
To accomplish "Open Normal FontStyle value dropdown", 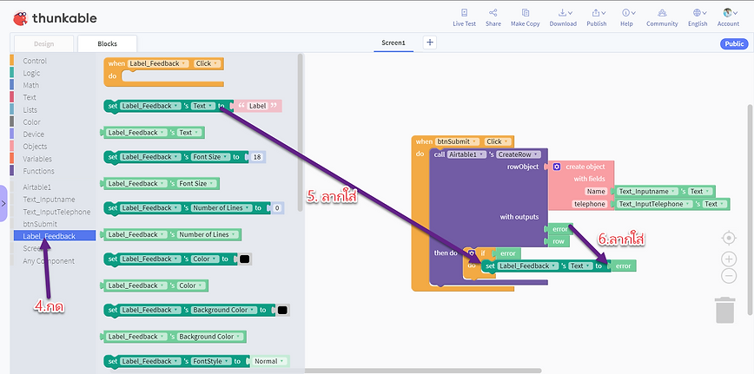I will 269,361.
